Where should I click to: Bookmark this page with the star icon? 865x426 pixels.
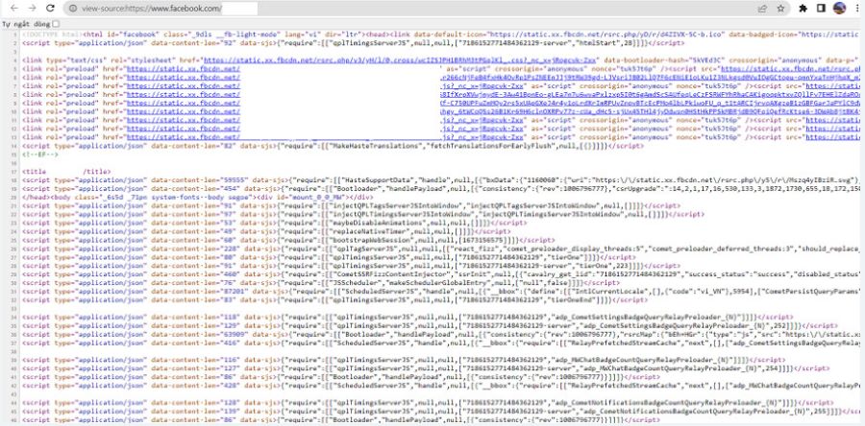coord(780,9)
